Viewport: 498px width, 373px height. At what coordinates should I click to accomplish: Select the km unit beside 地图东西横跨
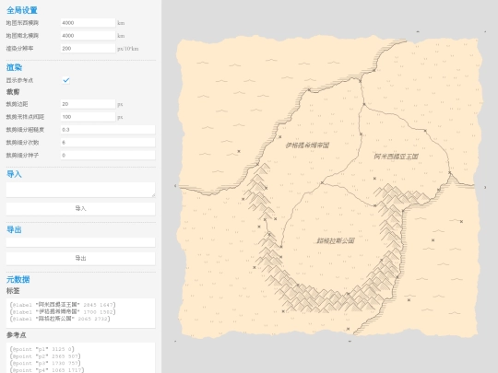121,23
